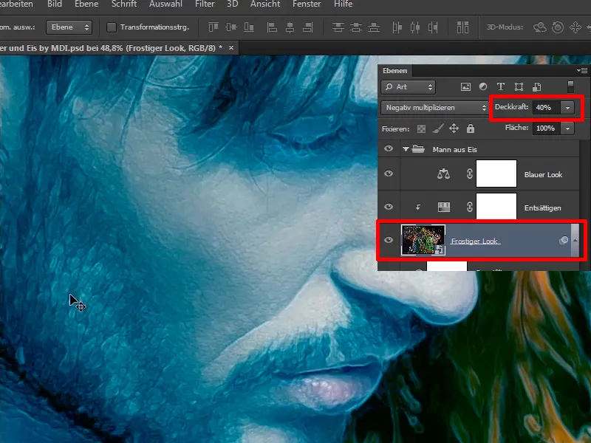Select Entsättigen layer mask thumbnail
The image size is (591, 443).
tap(496, 207)
